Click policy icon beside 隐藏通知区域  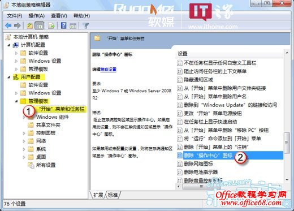point(180,80)
